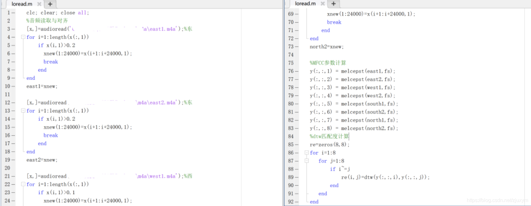Viewport: 531px width, 206px height.
Task: Click 'if x(i,1)>0.2' on line 5
Action: pos(57,45)
